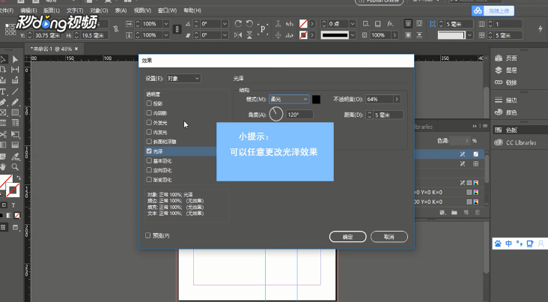Click rotate 90° counter-clockwise icon
The image size is (548, 302).
249,23
